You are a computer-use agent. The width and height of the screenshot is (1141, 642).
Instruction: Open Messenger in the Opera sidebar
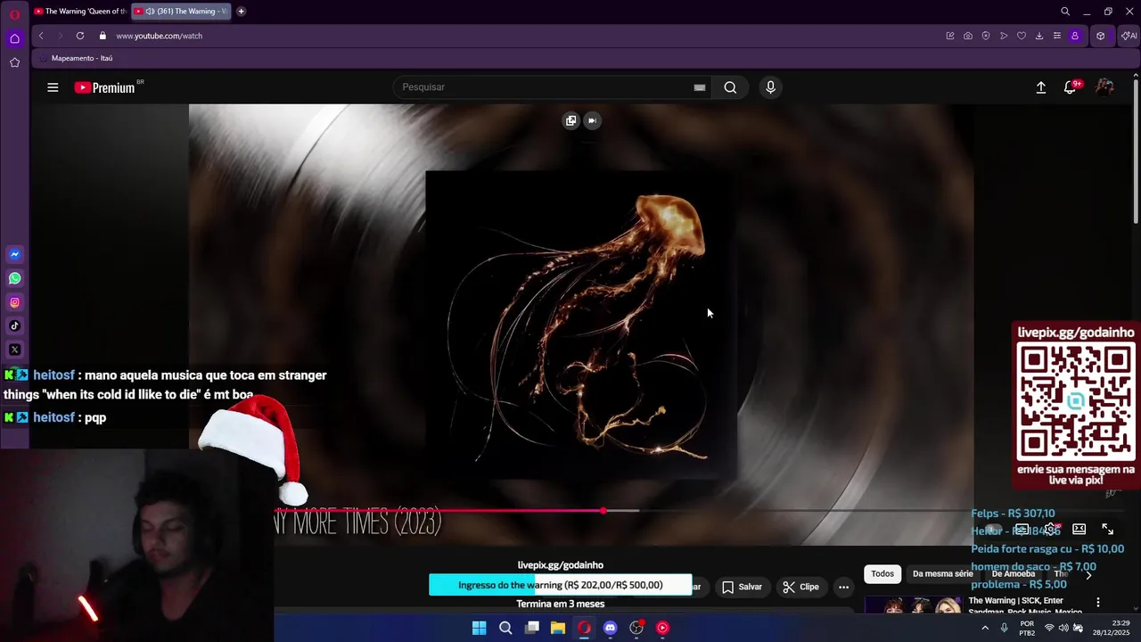[14, 254]
